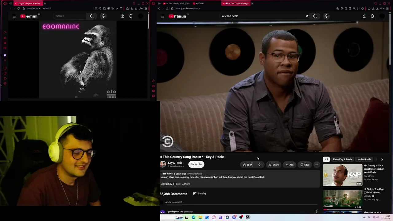Subscribe to the Key & Peele channel

[x=196, y=165]
